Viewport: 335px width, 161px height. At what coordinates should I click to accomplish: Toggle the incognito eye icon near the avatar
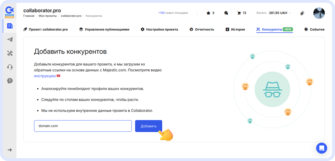point(302,13)
